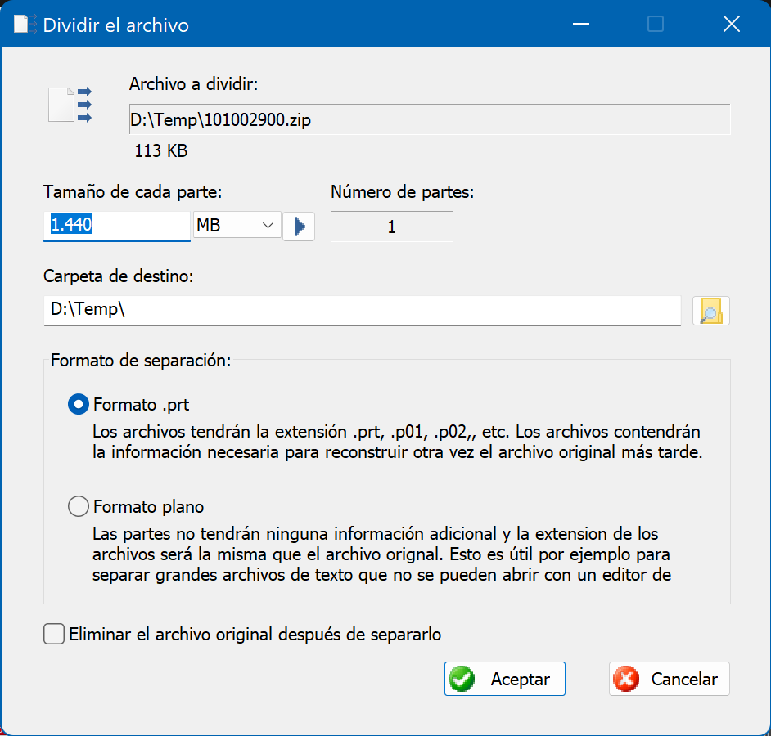The image size is (771, 736).
Task: Close the Dividir el archivo dialog
Action: 732,24
